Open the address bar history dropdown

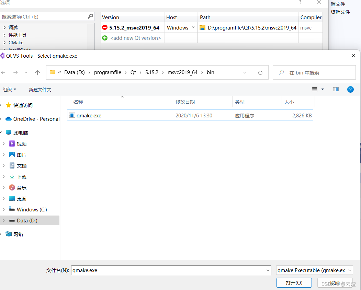(x=245, y=73)
